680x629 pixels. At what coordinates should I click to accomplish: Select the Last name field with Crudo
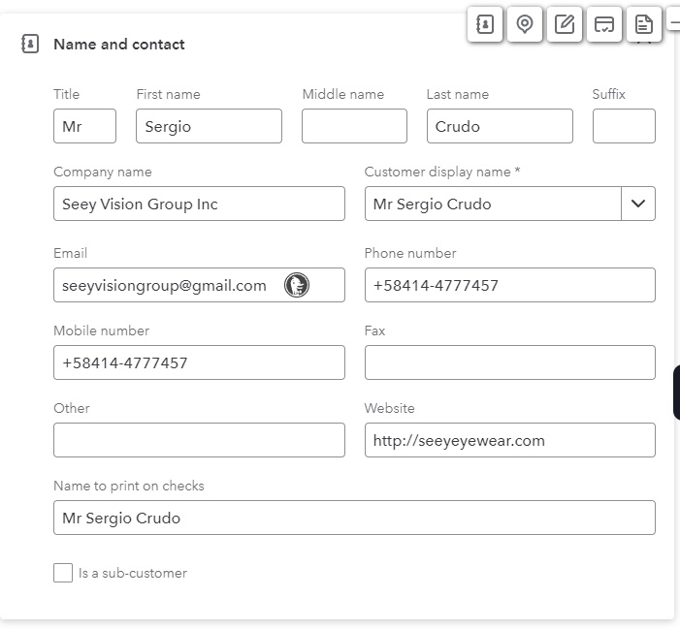[x=500, y=126]
